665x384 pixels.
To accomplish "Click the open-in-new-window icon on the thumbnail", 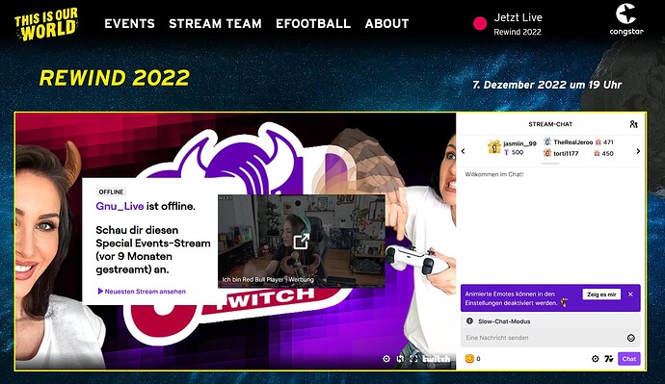I will [x=302, y=241].
